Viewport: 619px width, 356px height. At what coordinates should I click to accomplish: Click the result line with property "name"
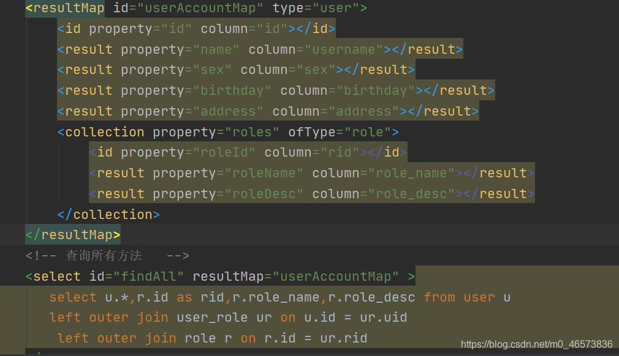tap(260, 50)
